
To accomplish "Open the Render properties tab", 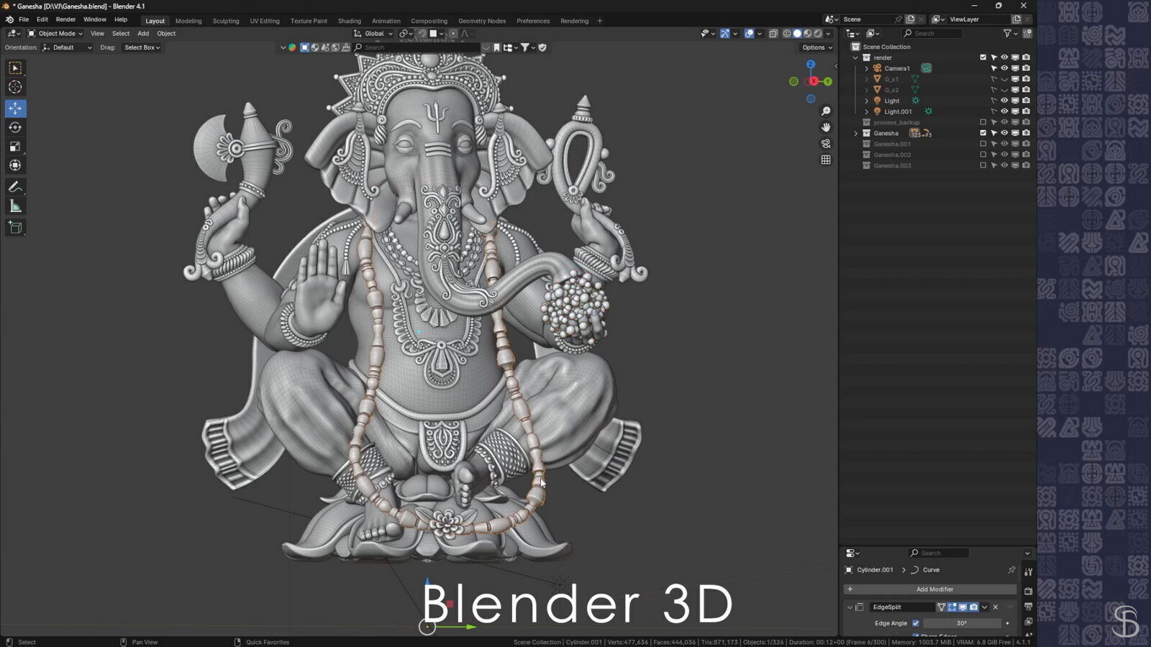I will (x=1029, y=591).
